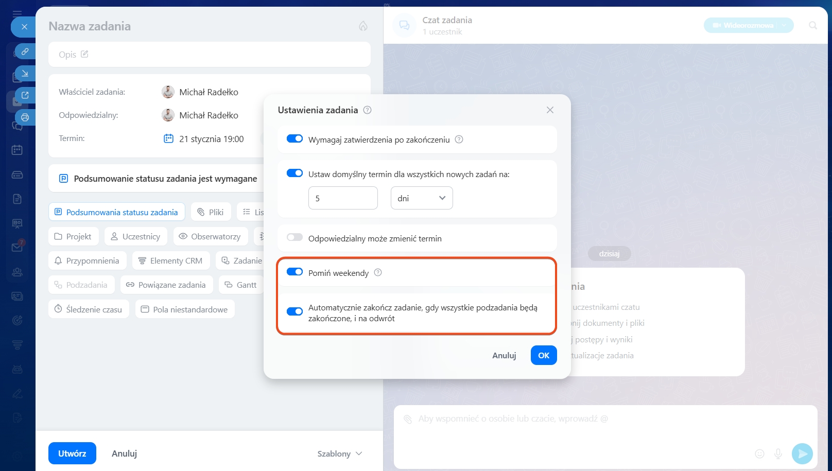Turn off Pomiń weekendy switch

(x=294, y=272)
